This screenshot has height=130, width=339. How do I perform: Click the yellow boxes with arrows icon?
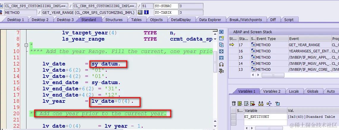(261, 103)
